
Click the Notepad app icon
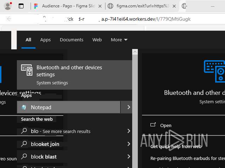24,107
